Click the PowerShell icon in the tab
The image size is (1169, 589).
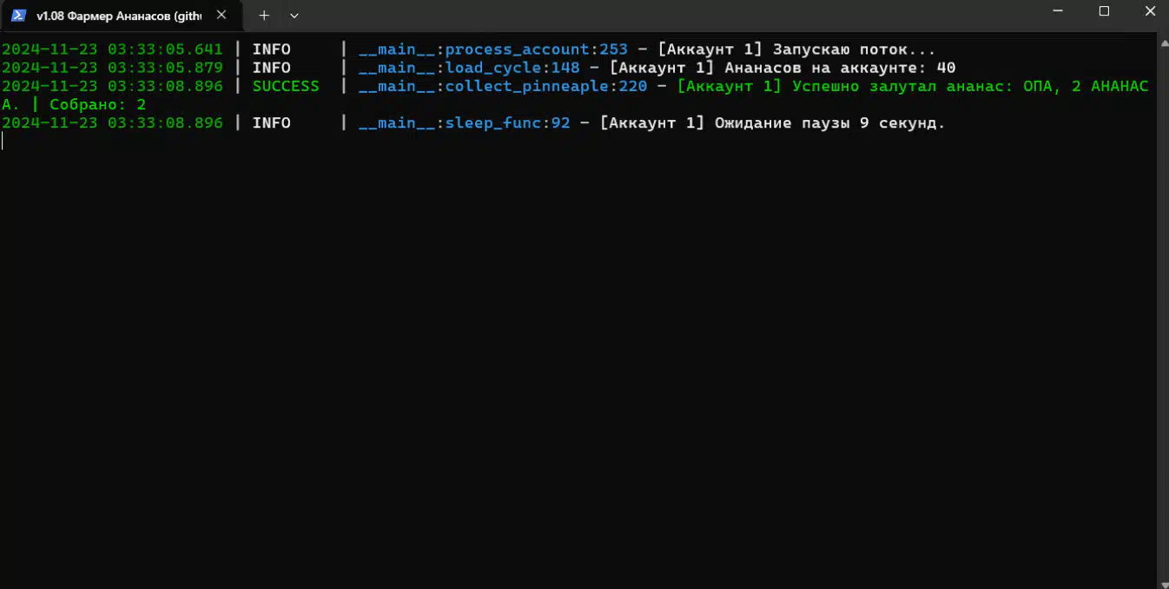tap(18, 16)
